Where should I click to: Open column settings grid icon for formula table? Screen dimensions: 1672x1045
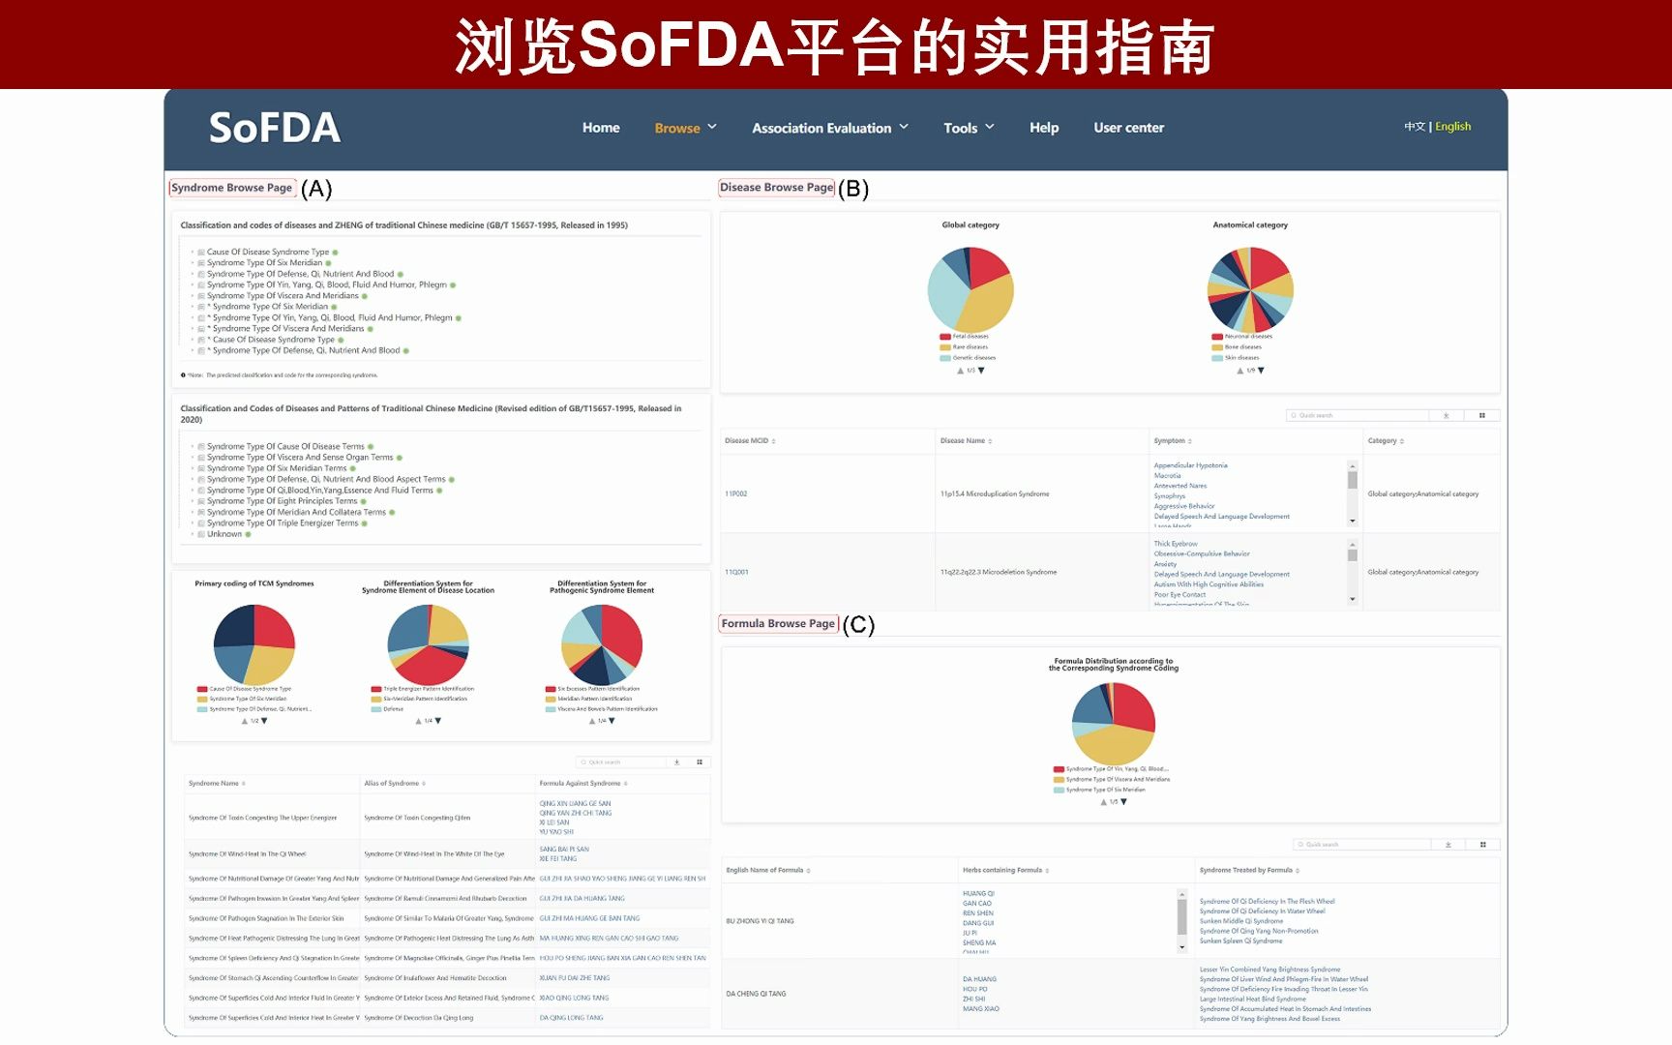click(x=1482, y=845)
